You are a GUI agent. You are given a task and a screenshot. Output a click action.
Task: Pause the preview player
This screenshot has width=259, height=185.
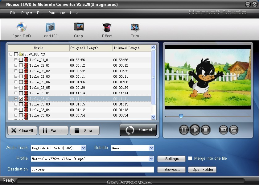point(184,130)
